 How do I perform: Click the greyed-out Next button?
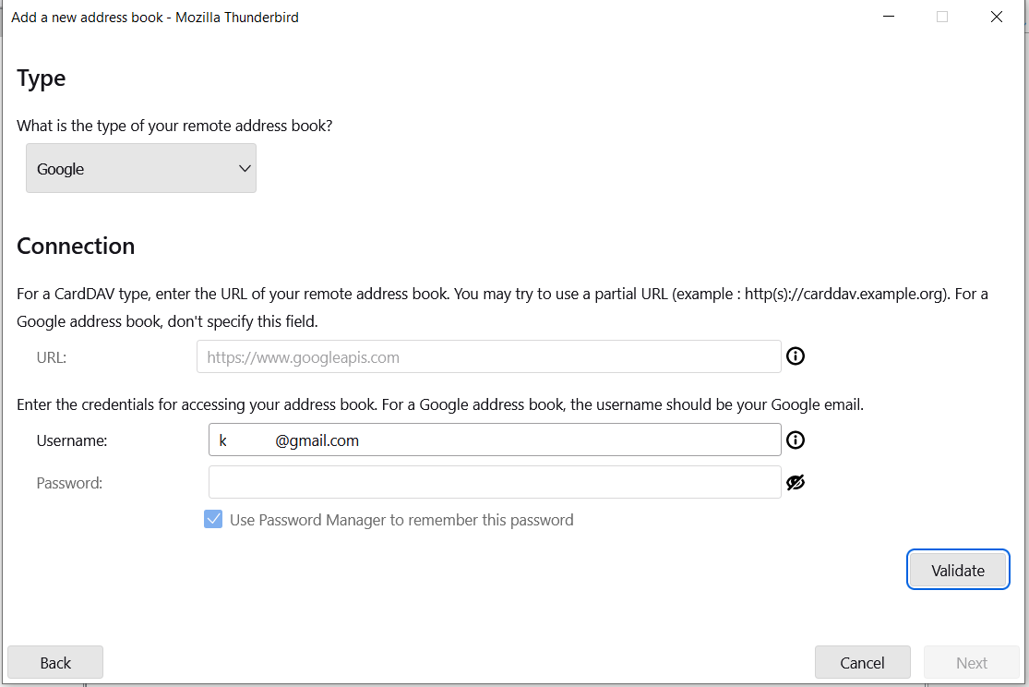pyautogui.click(x=971, y=662)
